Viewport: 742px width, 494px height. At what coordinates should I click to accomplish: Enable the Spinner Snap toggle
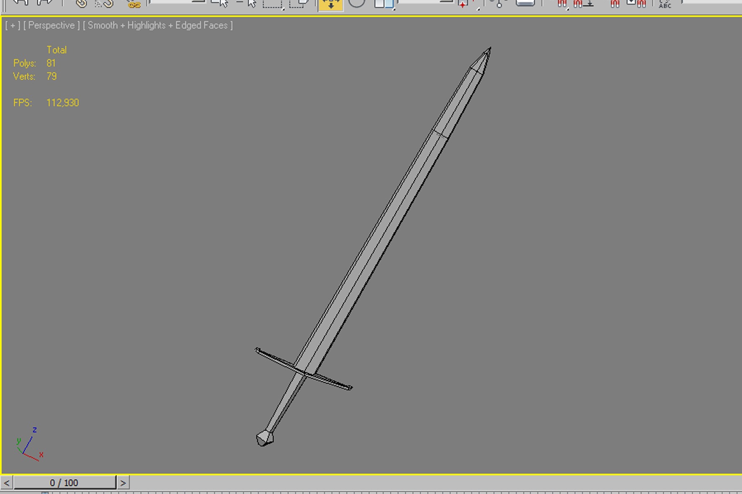636,4
